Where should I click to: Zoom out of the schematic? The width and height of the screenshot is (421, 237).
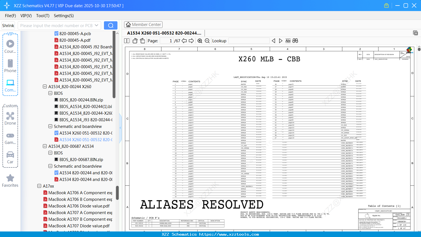(x=207, y=41)
